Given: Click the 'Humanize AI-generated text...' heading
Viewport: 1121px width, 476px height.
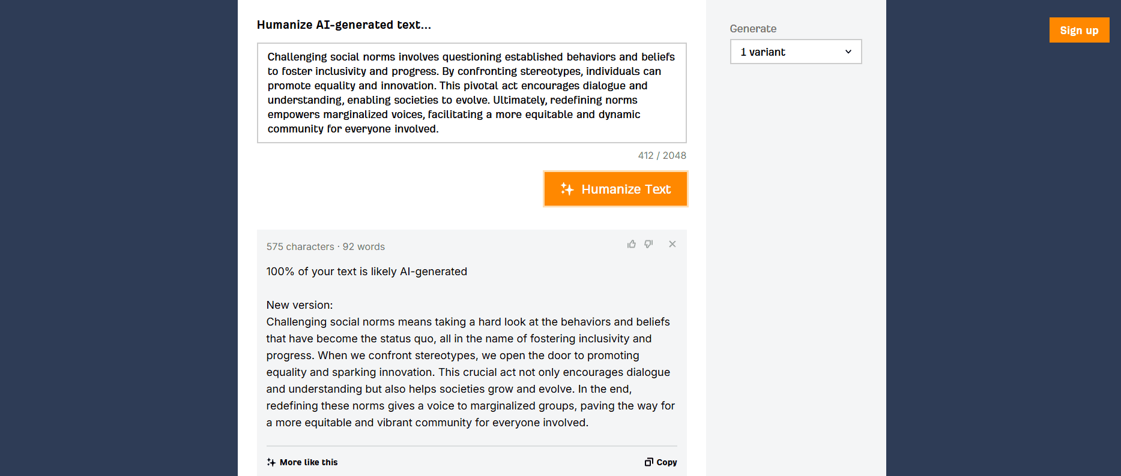Looking at the screenshot, I should (x=344, y=25).
